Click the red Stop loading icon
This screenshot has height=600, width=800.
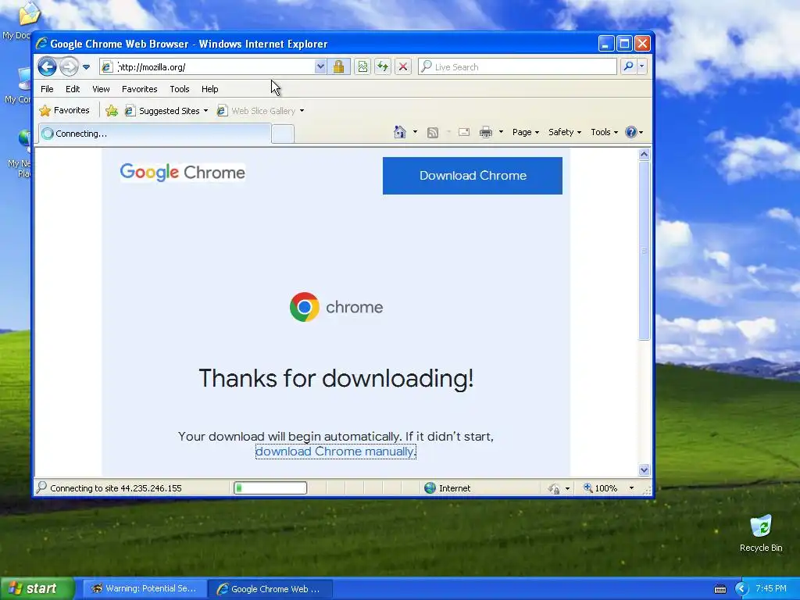(x=403, y=67)
